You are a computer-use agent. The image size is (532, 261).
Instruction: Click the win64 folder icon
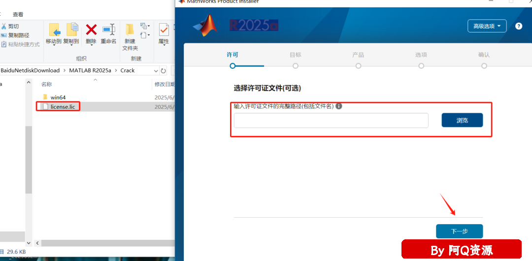tap(45, 97)
